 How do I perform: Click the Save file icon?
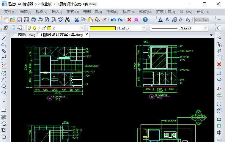(x=20, y=20)
